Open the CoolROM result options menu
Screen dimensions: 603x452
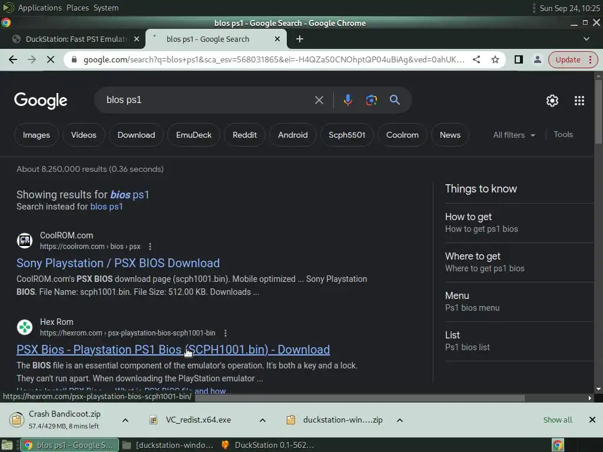pyautogui.click(x=150, y=247)
